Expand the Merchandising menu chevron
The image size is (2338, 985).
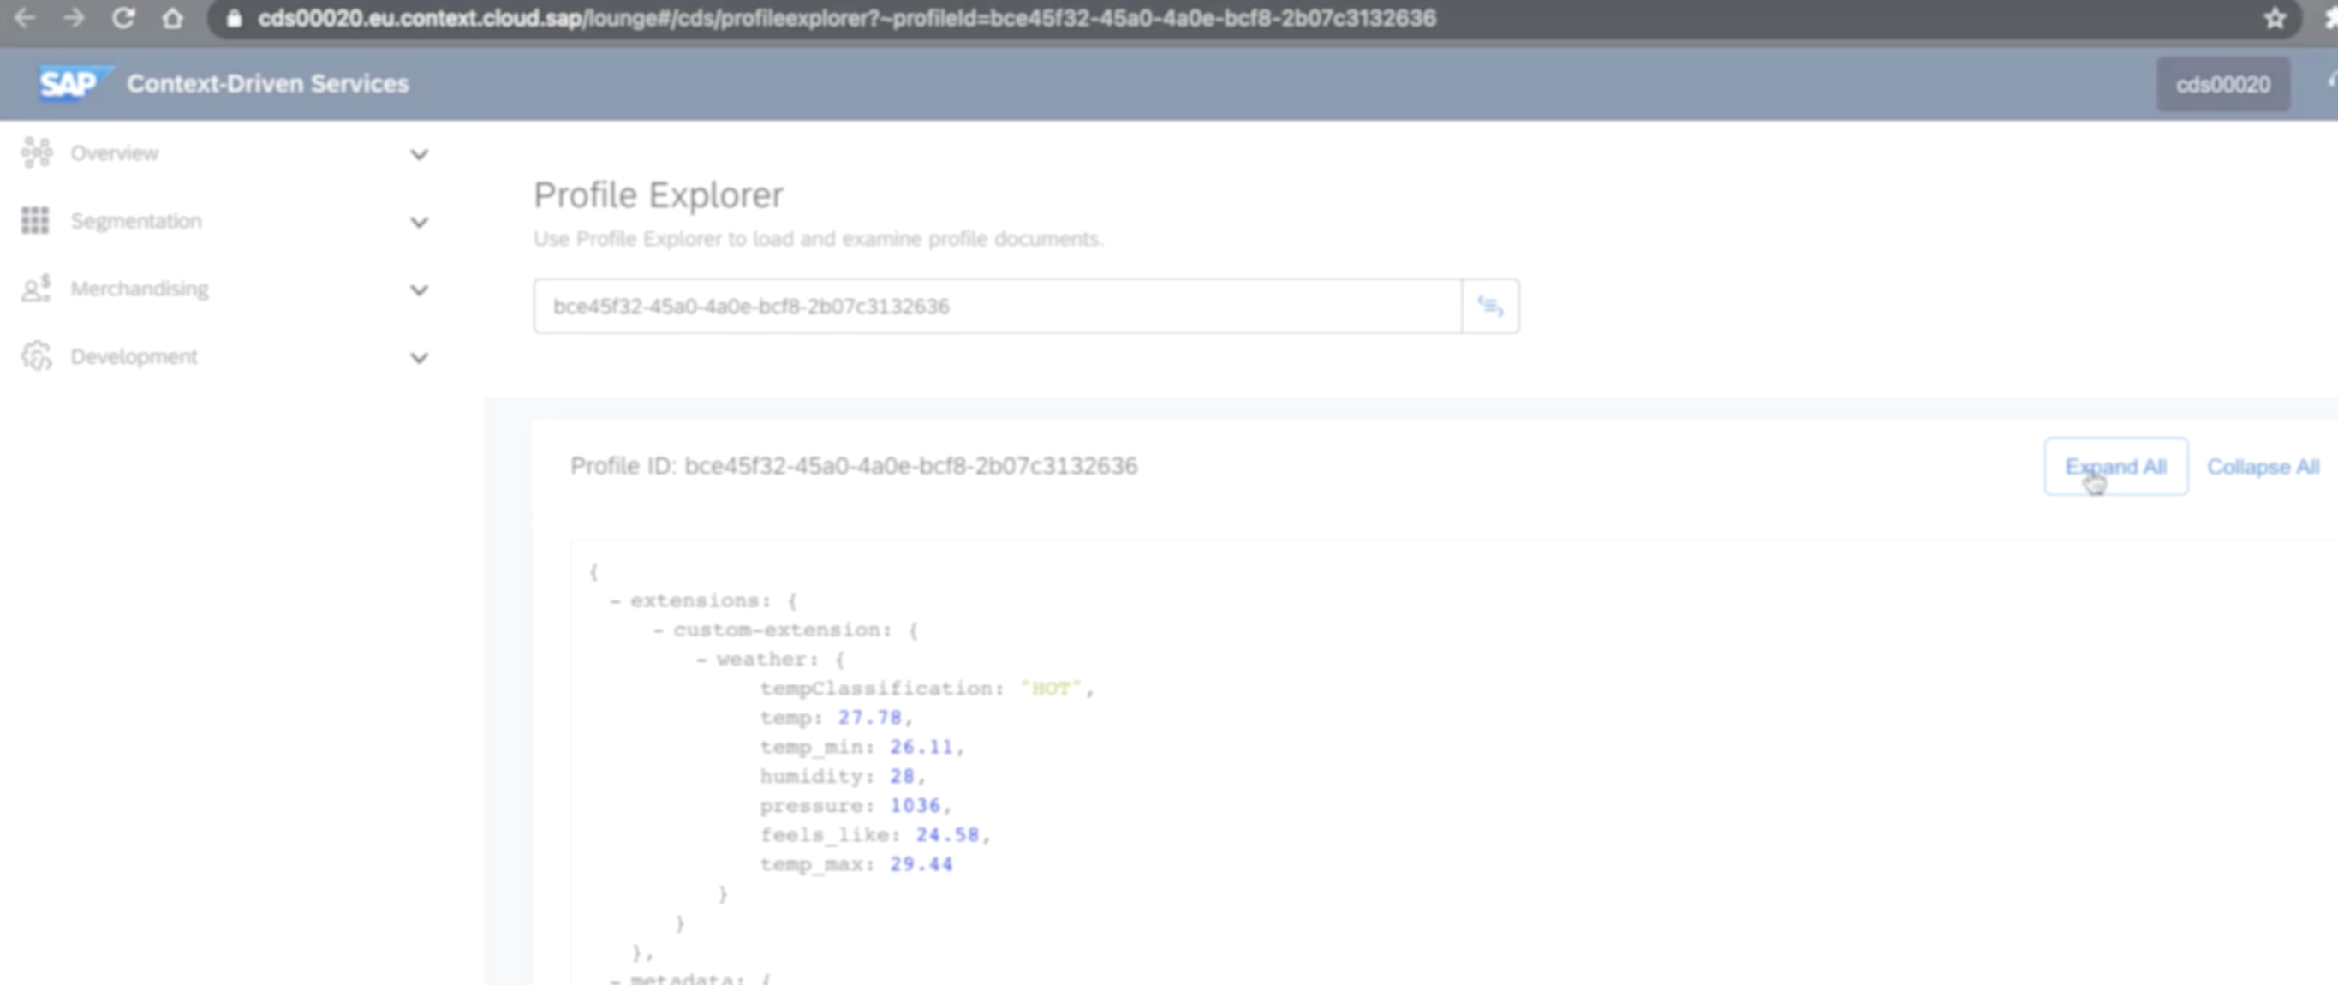(419, 290)
